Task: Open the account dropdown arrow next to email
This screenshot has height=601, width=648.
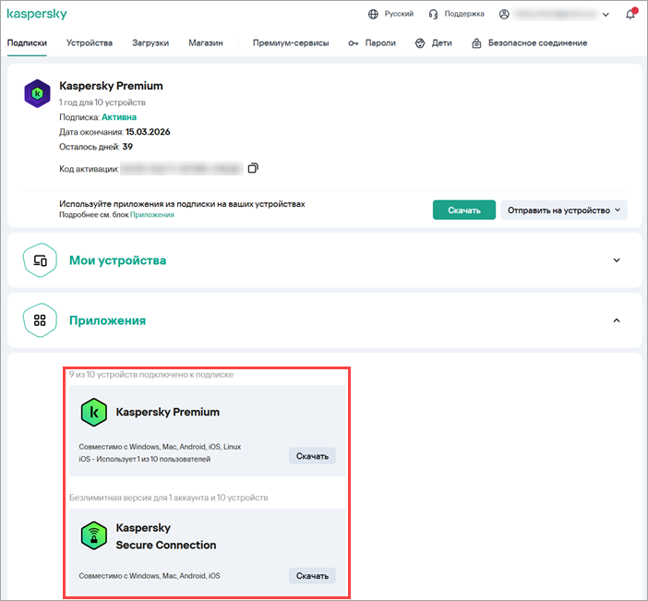Action: (606, 15)
